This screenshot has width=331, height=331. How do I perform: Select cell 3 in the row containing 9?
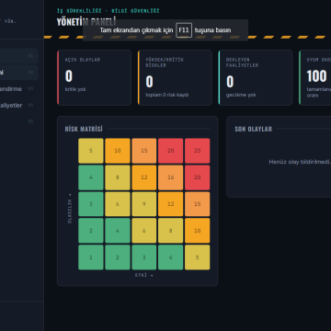[91, 204]
